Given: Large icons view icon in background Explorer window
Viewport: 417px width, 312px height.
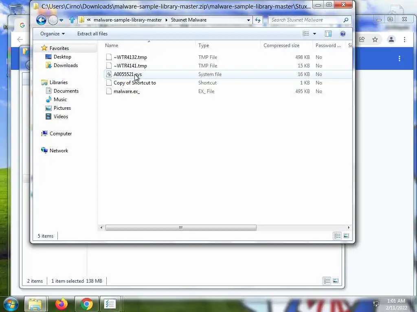Looking at the screenshot, I should pyautogui.click(x=336, y=281).
